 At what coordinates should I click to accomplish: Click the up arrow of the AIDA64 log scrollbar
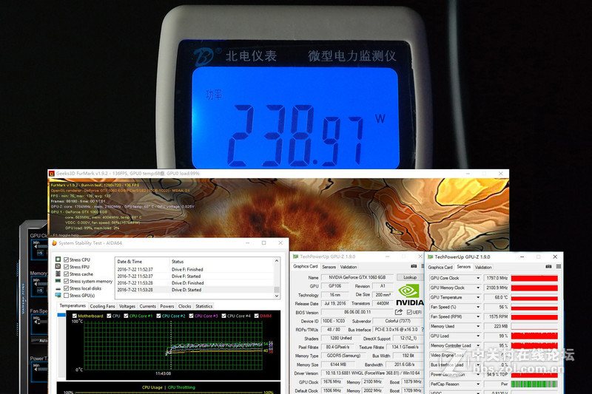(x=277, y=261)
